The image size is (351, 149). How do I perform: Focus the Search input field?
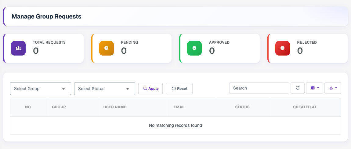(x=259, y=88)
